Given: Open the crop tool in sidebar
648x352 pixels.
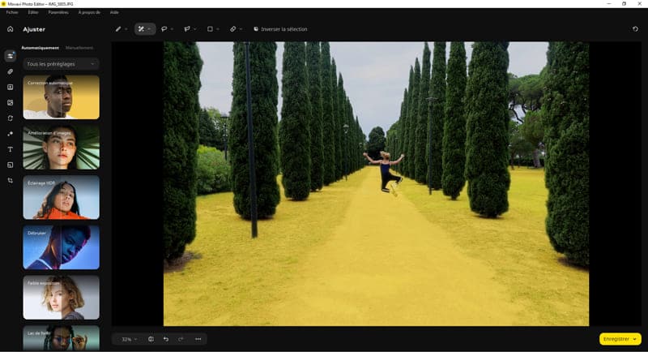Looking at the screenshot, I should pos(11,180).
